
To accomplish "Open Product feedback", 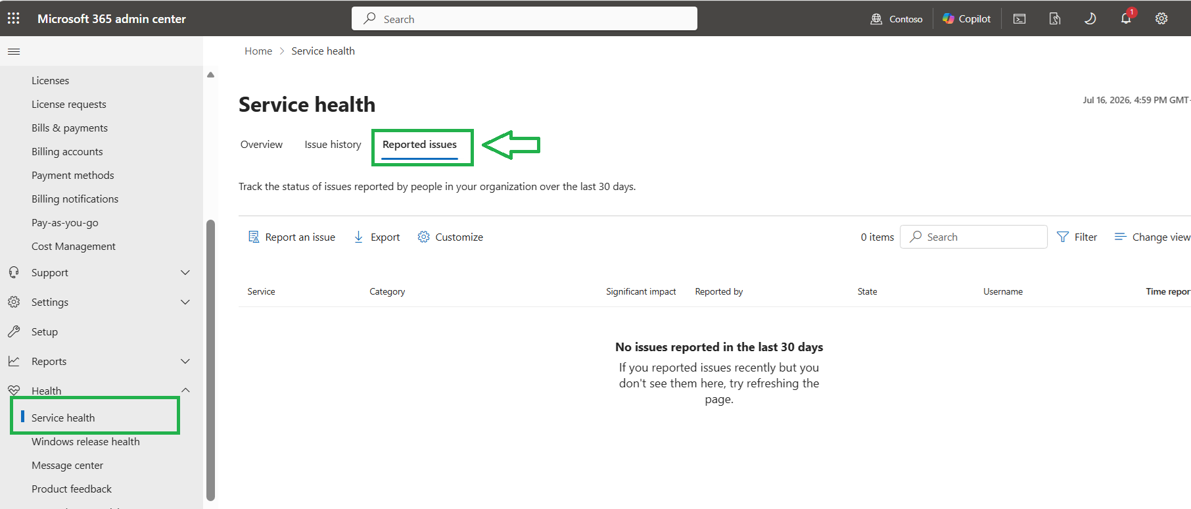I will [72, 489].
